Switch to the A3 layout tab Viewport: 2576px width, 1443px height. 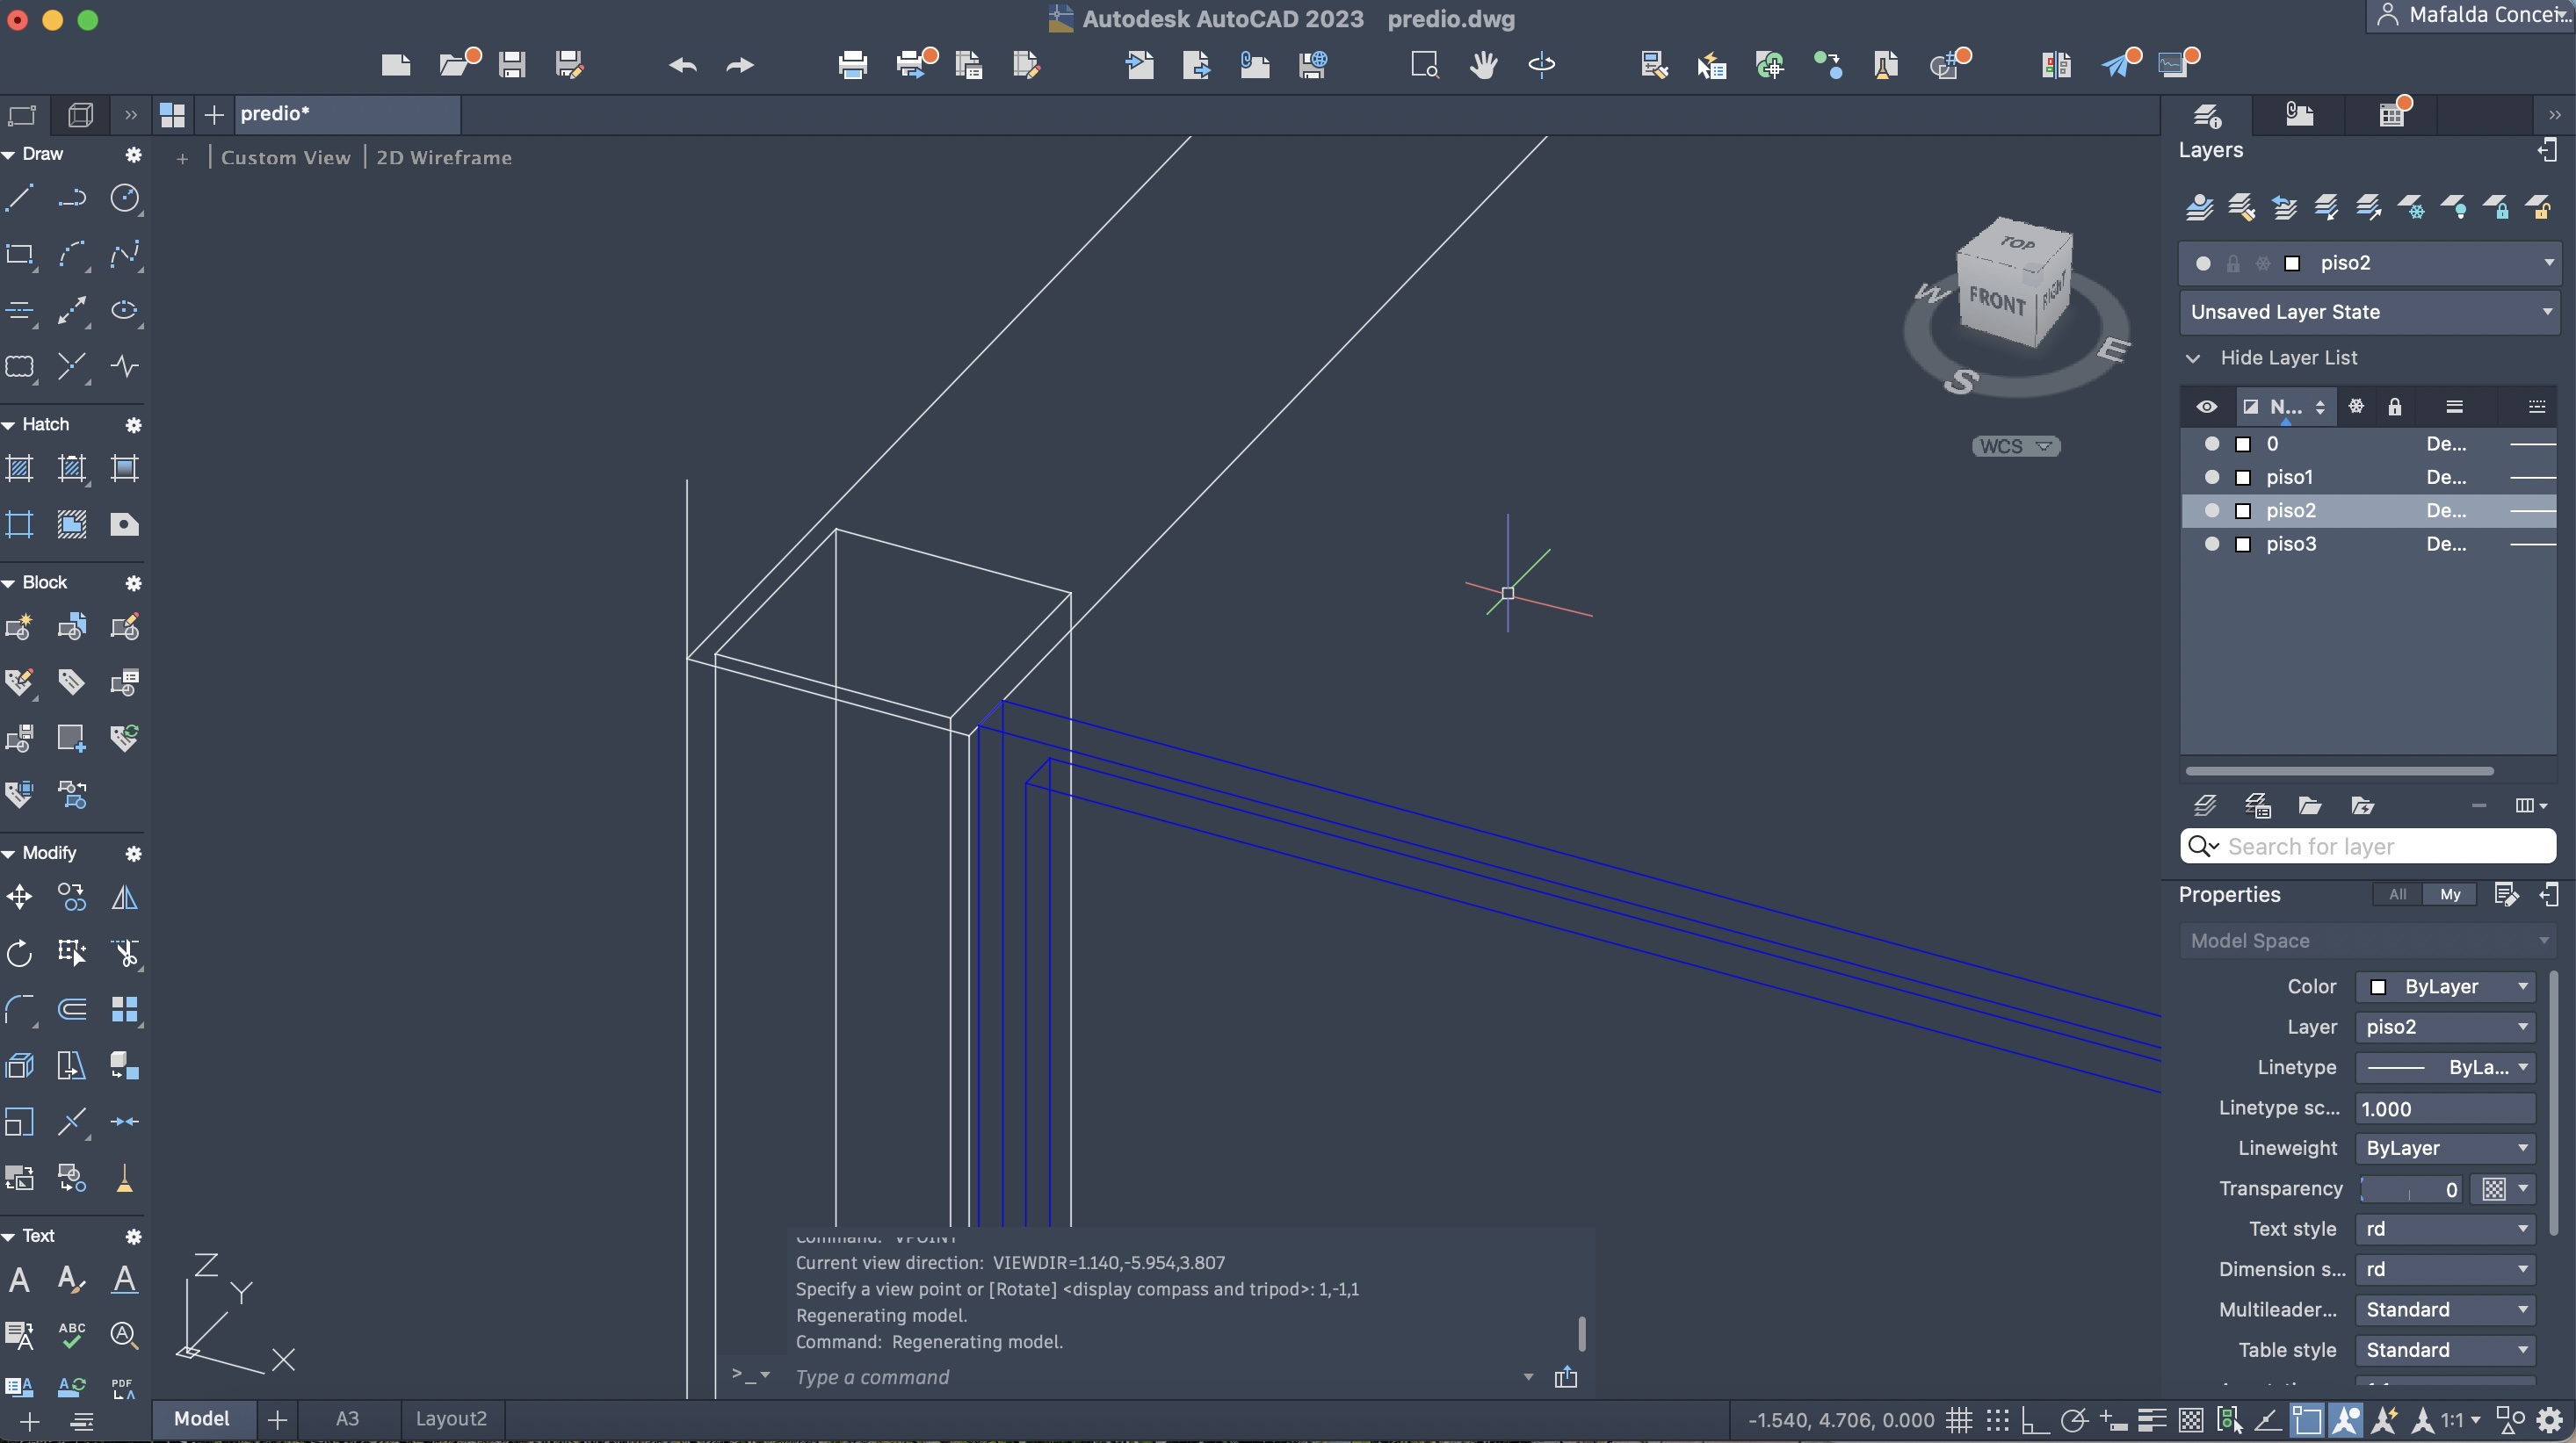(347, 1419)
